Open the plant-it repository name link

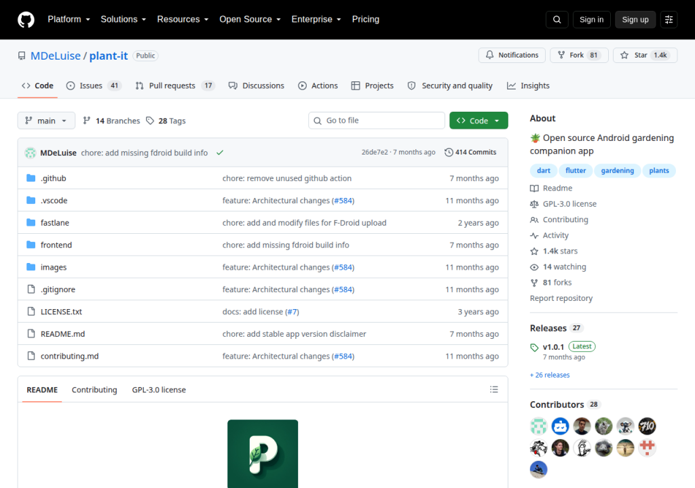coord(109,56)
